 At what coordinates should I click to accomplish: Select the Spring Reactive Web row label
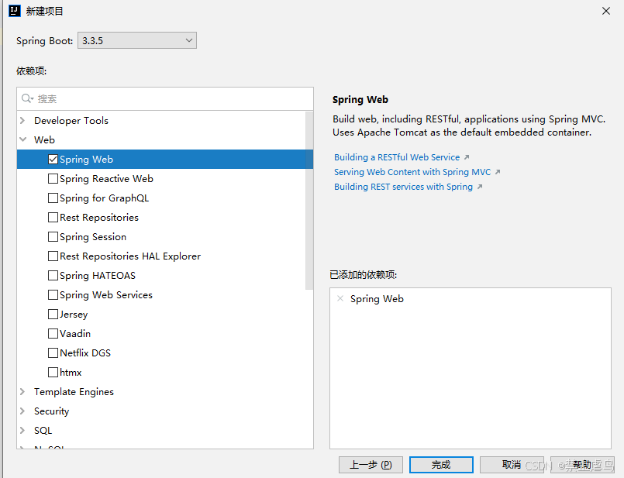click(106, 178)
